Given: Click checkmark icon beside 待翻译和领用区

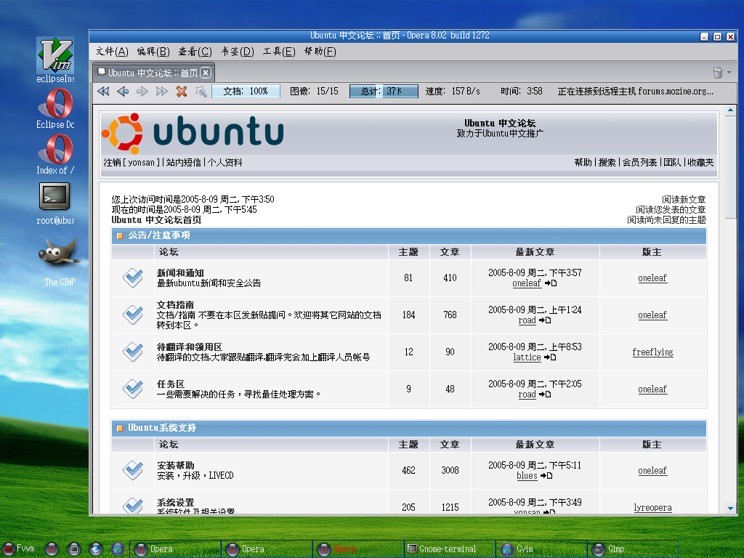Looking at the screenshot, I should 133,352.
